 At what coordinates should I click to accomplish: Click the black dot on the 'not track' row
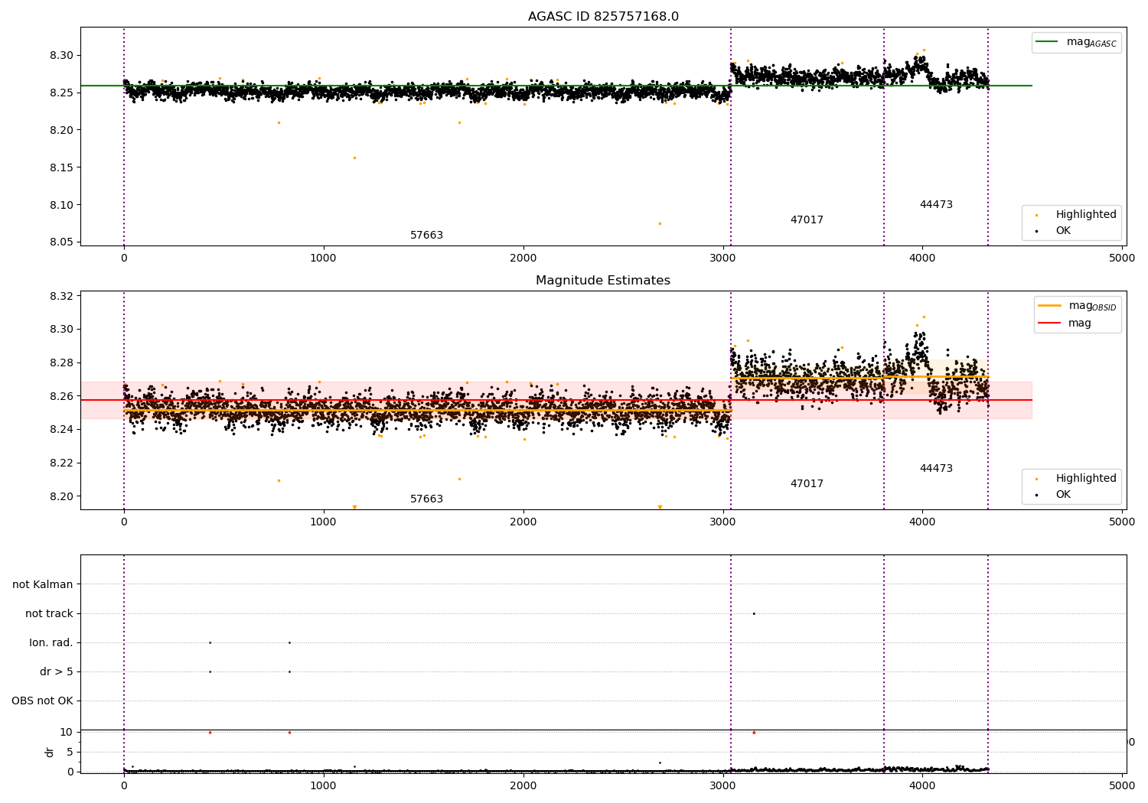(x=754, y=613)
